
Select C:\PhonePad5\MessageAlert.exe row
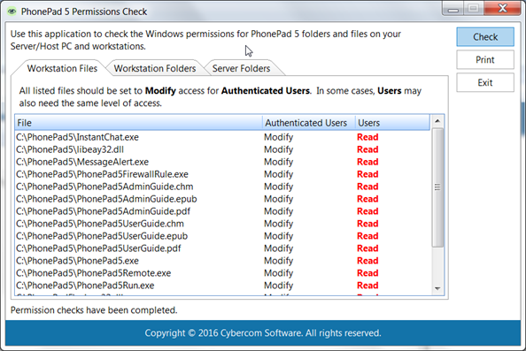pos(222,162)
